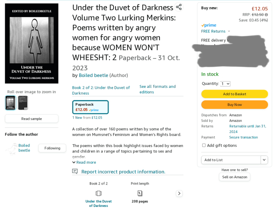Click the report incorrect product information icon
The height and width of the screenshot is (209, 277).
pyautogui.click(x=75, y=171)
